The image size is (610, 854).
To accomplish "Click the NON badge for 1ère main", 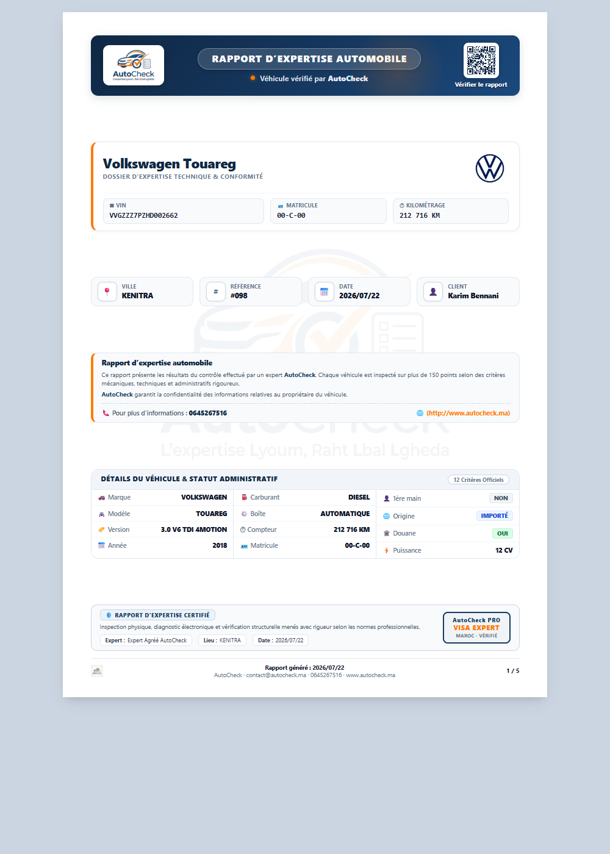I will tap(501, 498).
